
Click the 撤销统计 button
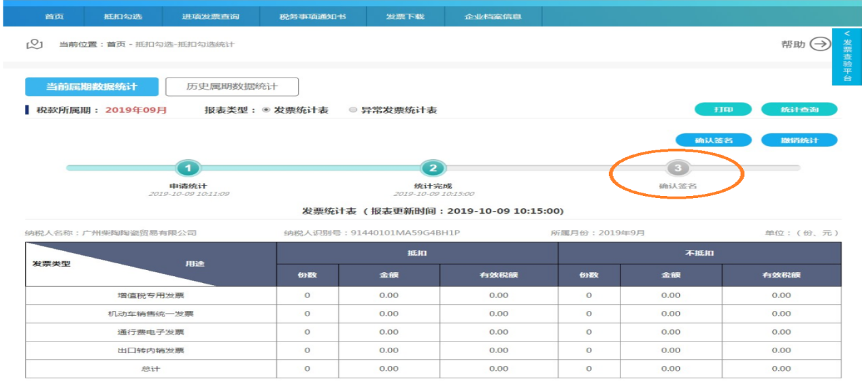pyautogui.click(x=799, y=140)
